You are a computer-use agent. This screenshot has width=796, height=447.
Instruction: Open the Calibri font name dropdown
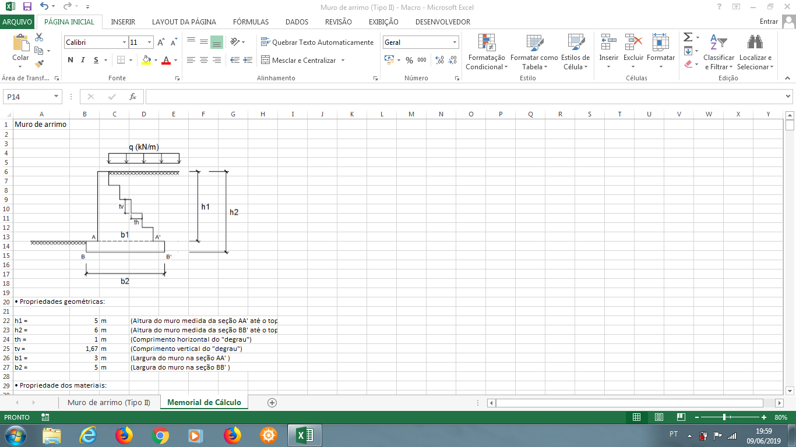pyautogui.click(x=124, y=42)
